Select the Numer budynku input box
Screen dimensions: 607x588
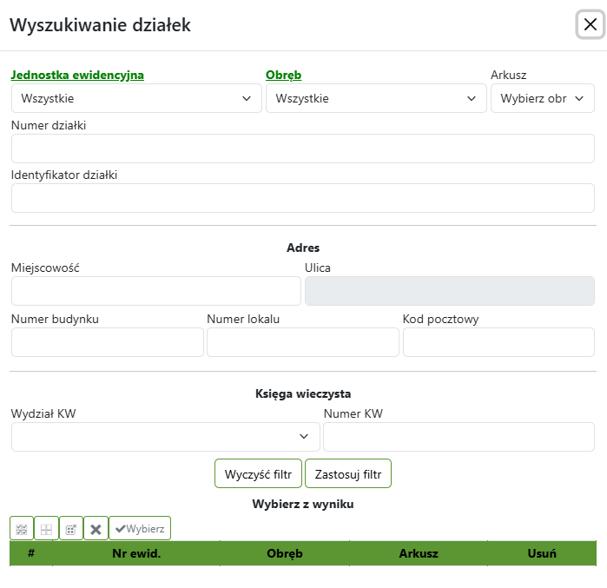tap(107, 342)
